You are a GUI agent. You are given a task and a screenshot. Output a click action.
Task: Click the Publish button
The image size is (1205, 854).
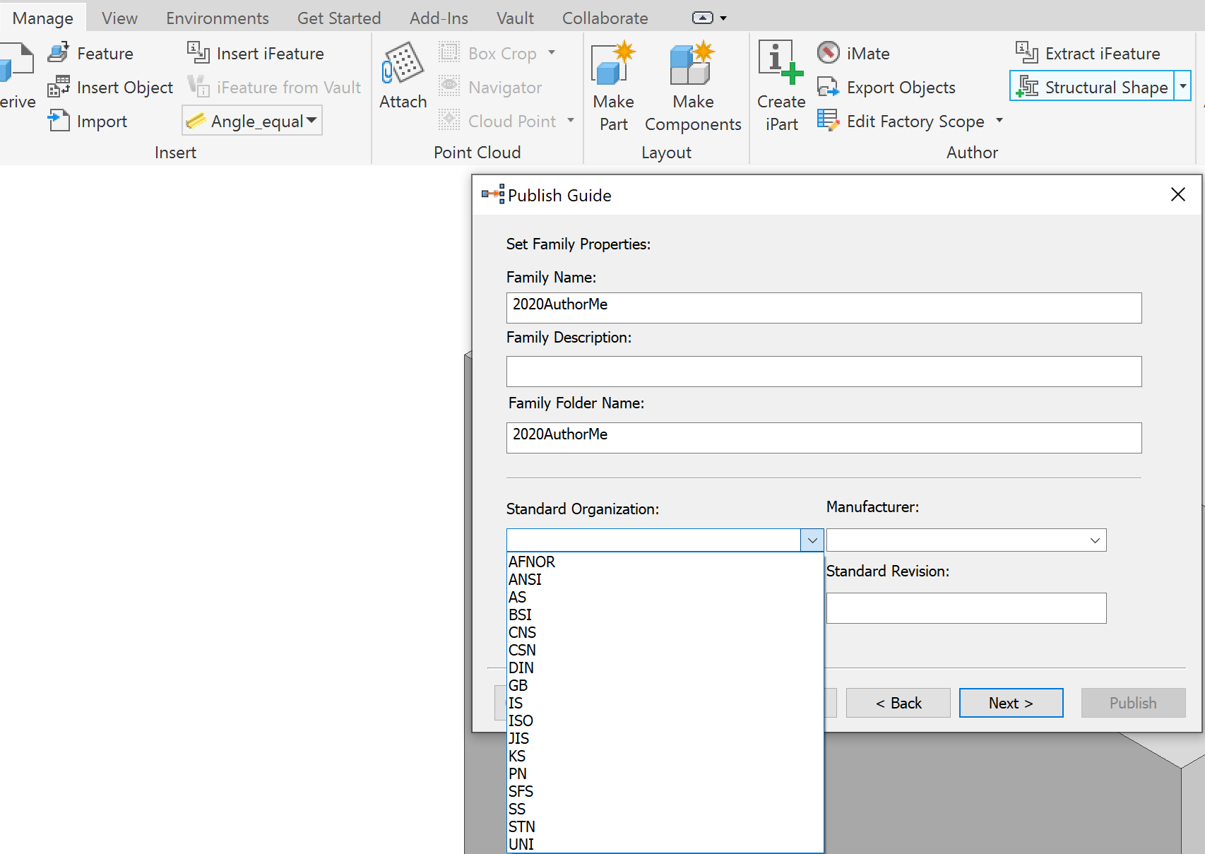1133,703
